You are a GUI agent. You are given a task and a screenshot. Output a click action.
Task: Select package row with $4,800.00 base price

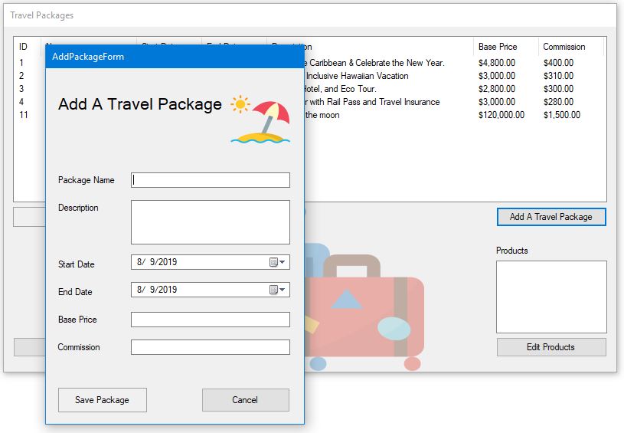point(496,63)
